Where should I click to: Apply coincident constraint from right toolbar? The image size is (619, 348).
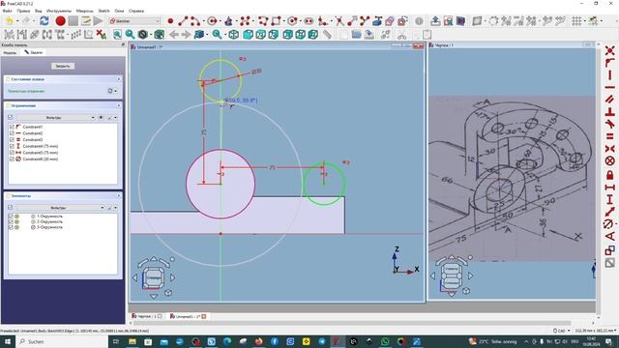610,50
